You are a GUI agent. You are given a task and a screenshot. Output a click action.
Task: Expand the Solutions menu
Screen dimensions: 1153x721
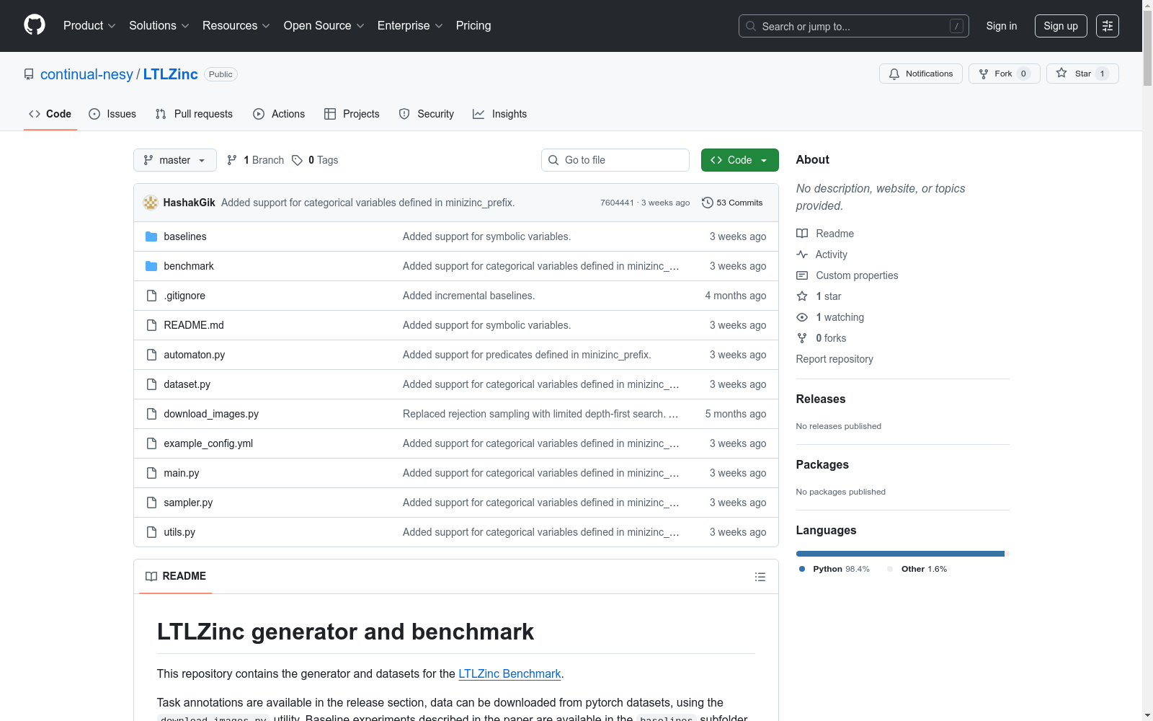pyautogui.click(x=159, y=26)
